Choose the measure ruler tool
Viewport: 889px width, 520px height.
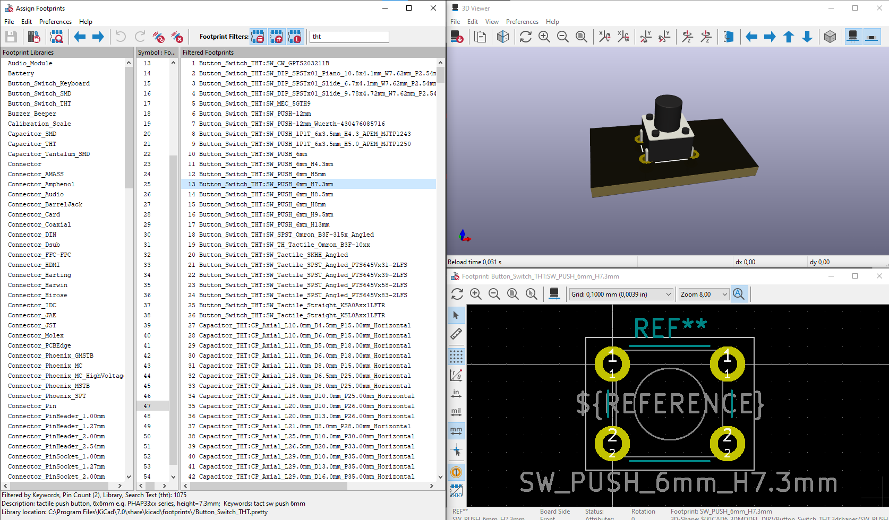pos(456,334)
